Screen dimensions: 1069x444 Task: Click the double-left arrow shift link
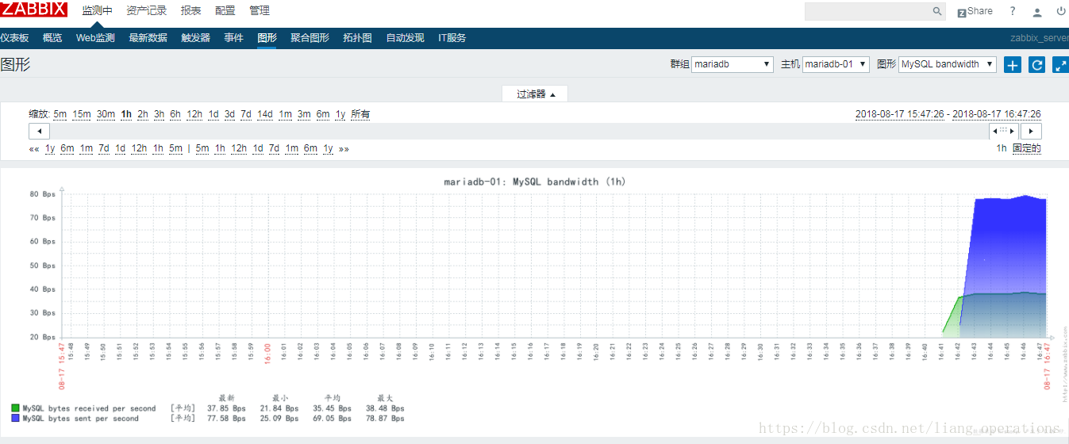[x=34, y=148]
